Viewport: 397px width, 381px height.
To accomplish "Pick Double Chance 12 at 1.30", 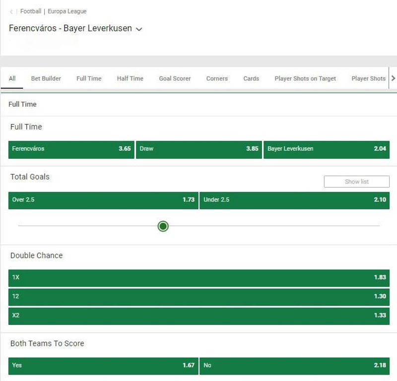I will point(199,297).
